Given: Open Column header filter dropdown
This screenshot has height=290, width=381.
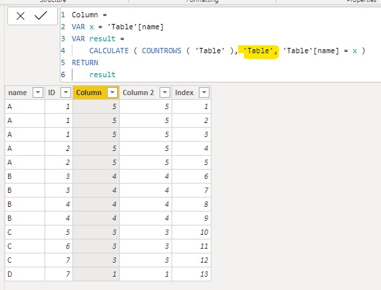Looking at the screenshot, I should pyautogui.click(x=112, y=92).
